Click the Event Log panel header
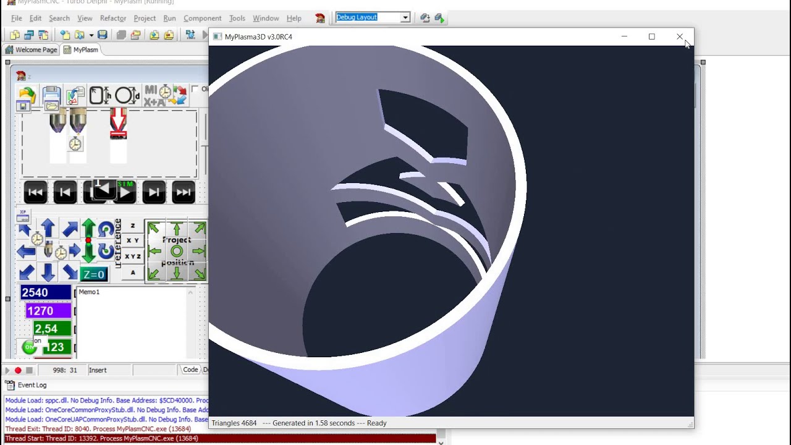The width and height of the screenshot is (791, 445). click(x=32, y=385)
